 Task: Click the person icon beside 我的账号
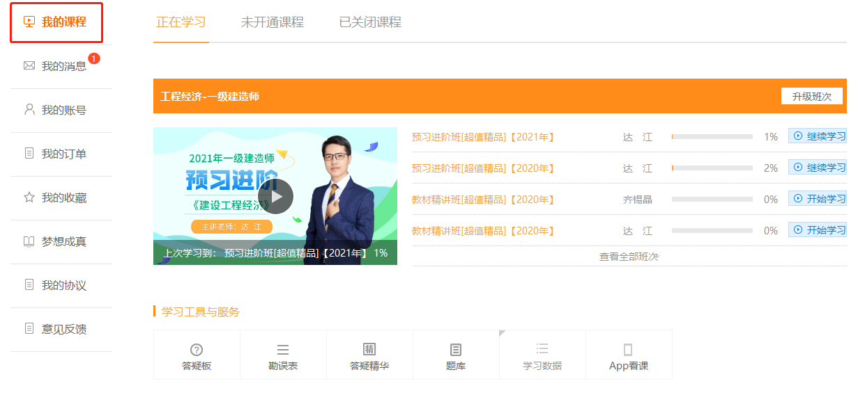[x=29, y=110]
